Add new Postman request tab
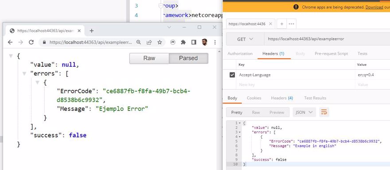 [282, 24]
